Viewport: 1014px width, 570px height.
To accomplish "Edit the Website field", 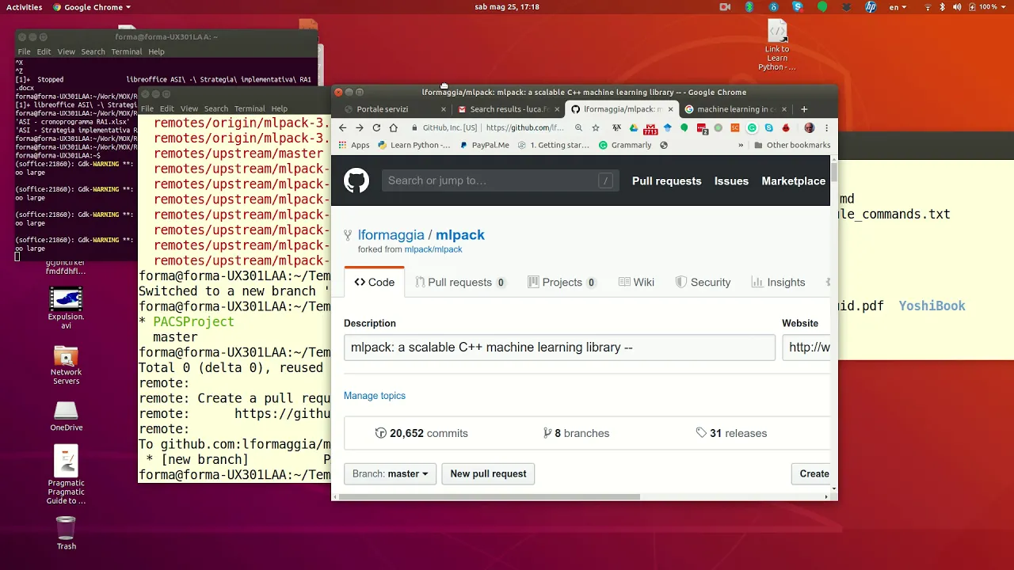I will [806, 348].
